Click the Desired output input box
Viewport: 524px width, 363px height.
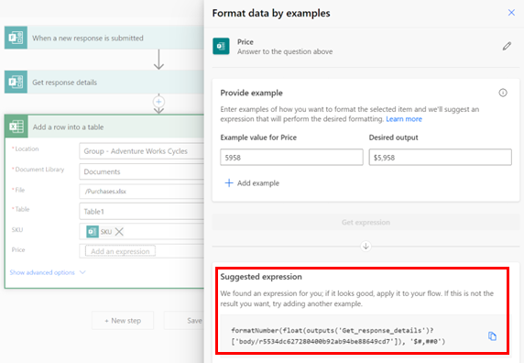point(440,157)
